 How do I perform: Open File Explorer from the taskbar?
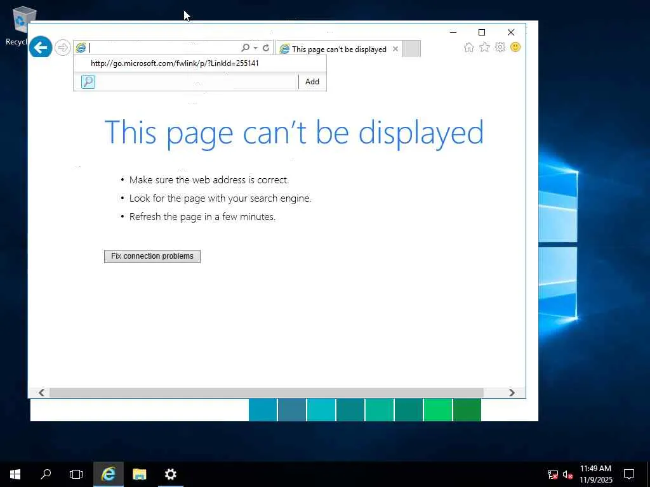(x=139, y=474)
